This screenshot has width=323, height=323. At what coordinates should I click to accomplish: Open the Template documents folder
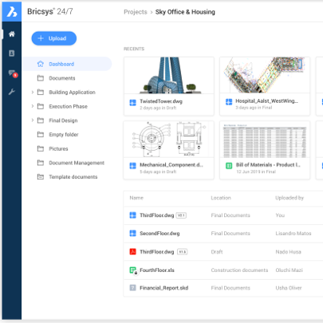click(73, 177)
